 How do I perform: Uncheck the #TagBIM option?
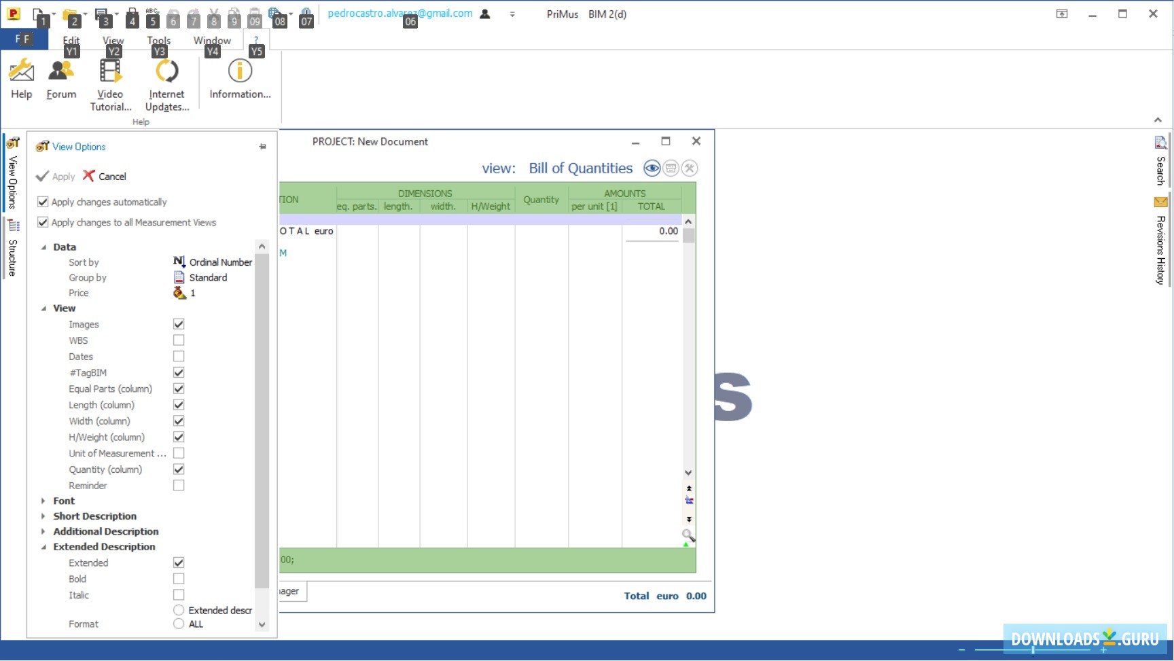(179, 372)
